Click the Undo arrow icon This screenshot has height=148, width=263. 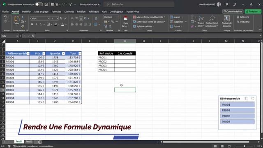click(5, 17)
